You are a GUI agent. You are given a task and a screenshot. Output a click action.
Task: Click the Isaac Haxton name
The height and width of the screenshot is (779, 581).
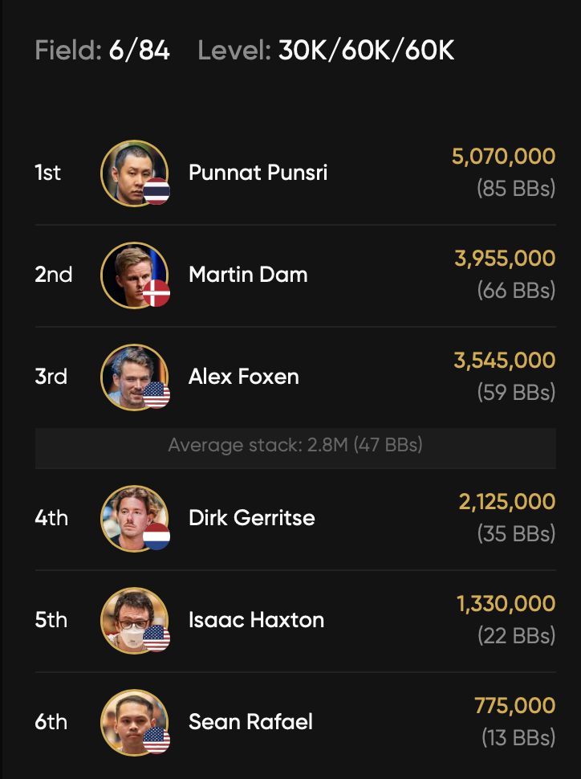[256, 619]
